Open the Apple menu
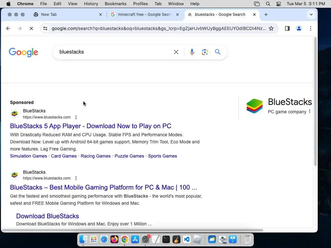 point(8,4)
